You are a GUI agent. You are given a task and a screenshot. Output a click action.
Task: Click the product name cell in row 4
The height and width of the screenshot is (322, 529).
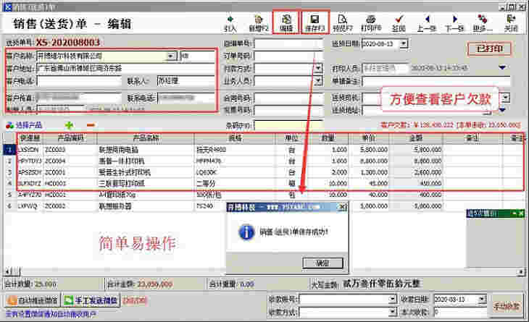pos(146,184)
